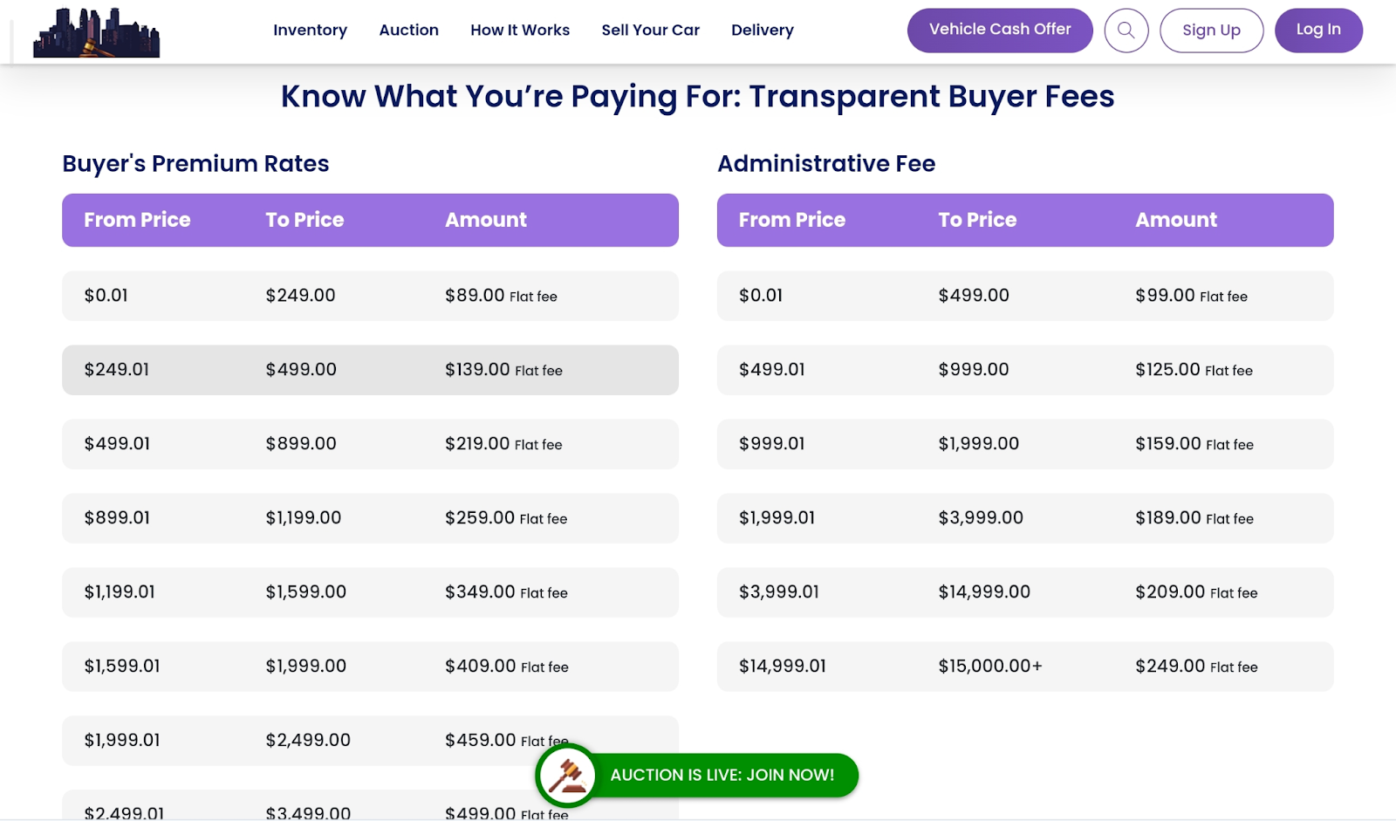Click the Sign Up button
Screen dimensions: 1396x821
pyautogui.click(x=1211, y=31)
